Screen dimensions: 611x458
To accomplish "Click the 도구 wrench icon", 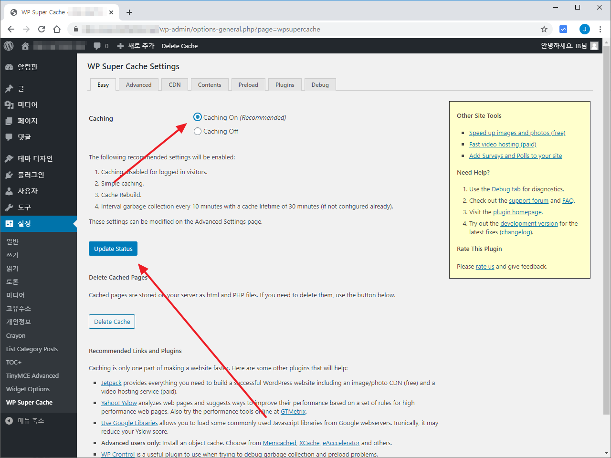I will [x=9, y=207].
